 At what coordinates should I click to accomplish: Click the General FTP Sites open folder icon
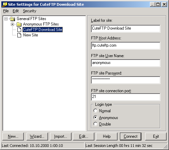tap(12, 19)
